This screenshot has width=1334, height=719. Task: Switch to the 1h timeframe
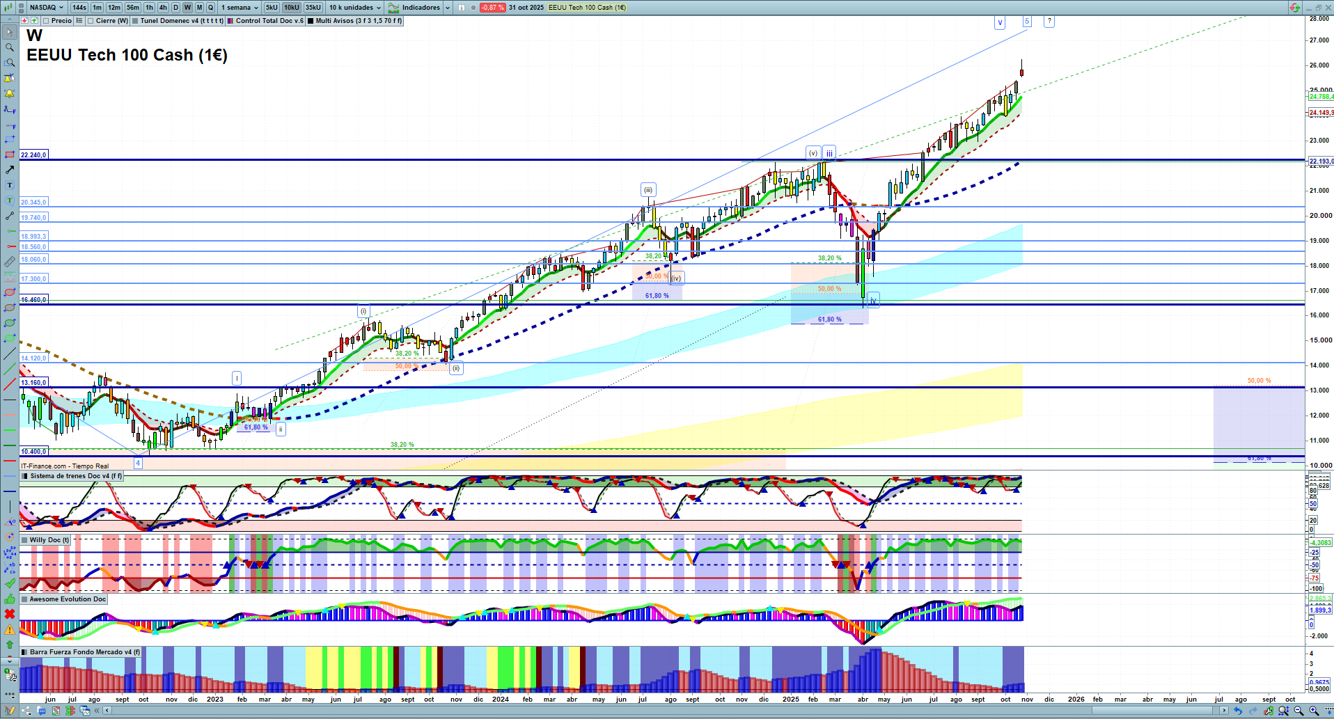click(x=149, y=8)
